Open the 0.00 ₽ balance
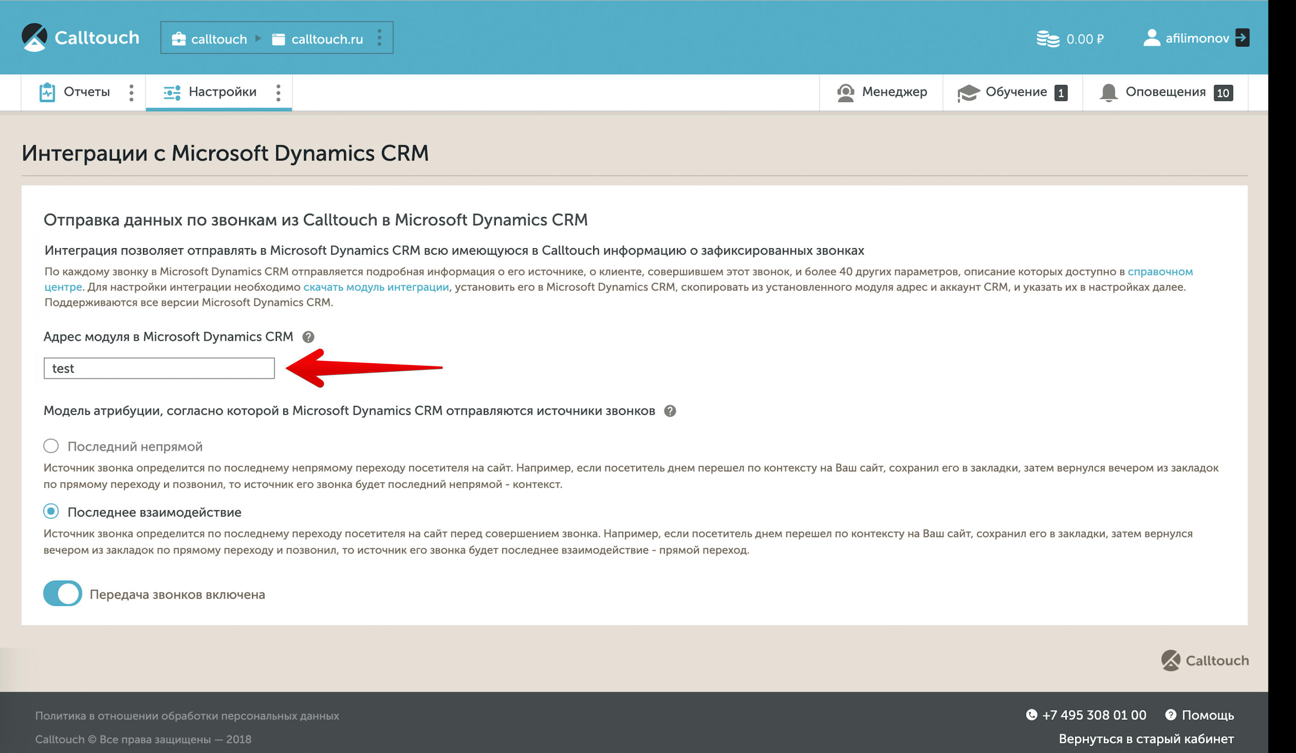 click(x=1085, y=39)
